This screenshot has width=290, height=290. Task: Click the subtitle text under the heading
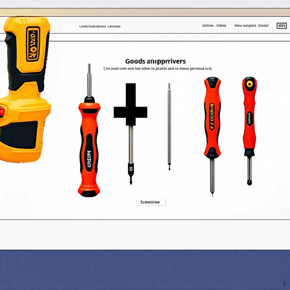pos(157,69)
